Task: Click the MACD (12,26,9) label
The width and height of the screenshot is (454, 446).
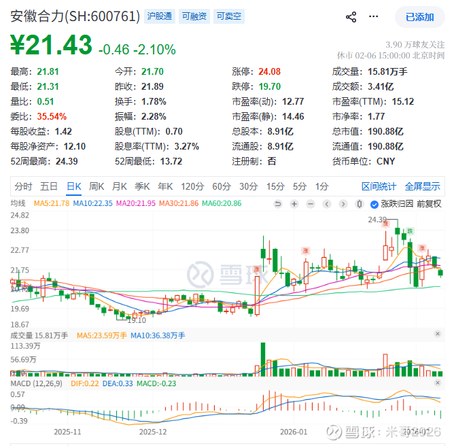Action: pos(37,383)
